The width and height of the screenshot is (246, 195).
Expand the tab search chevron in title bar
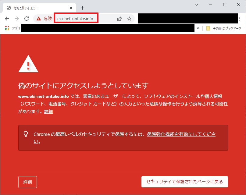click(196, 5)
